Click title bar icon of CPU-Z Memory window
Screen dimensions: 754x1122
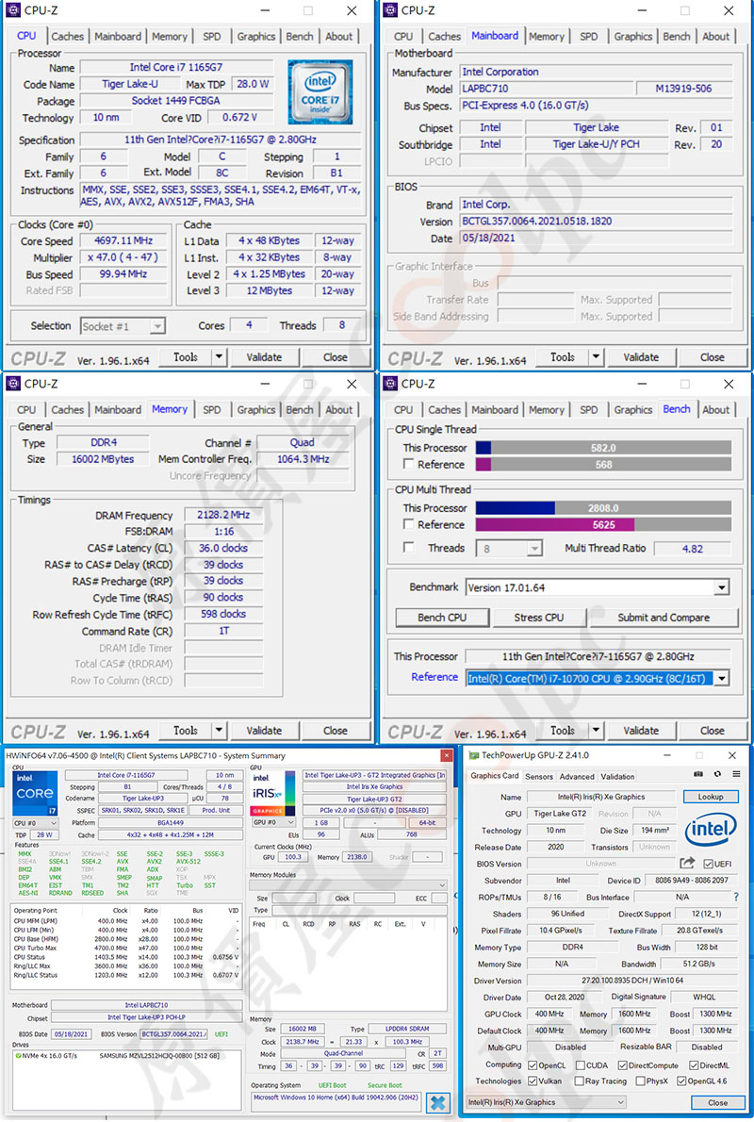pos(13,384)
